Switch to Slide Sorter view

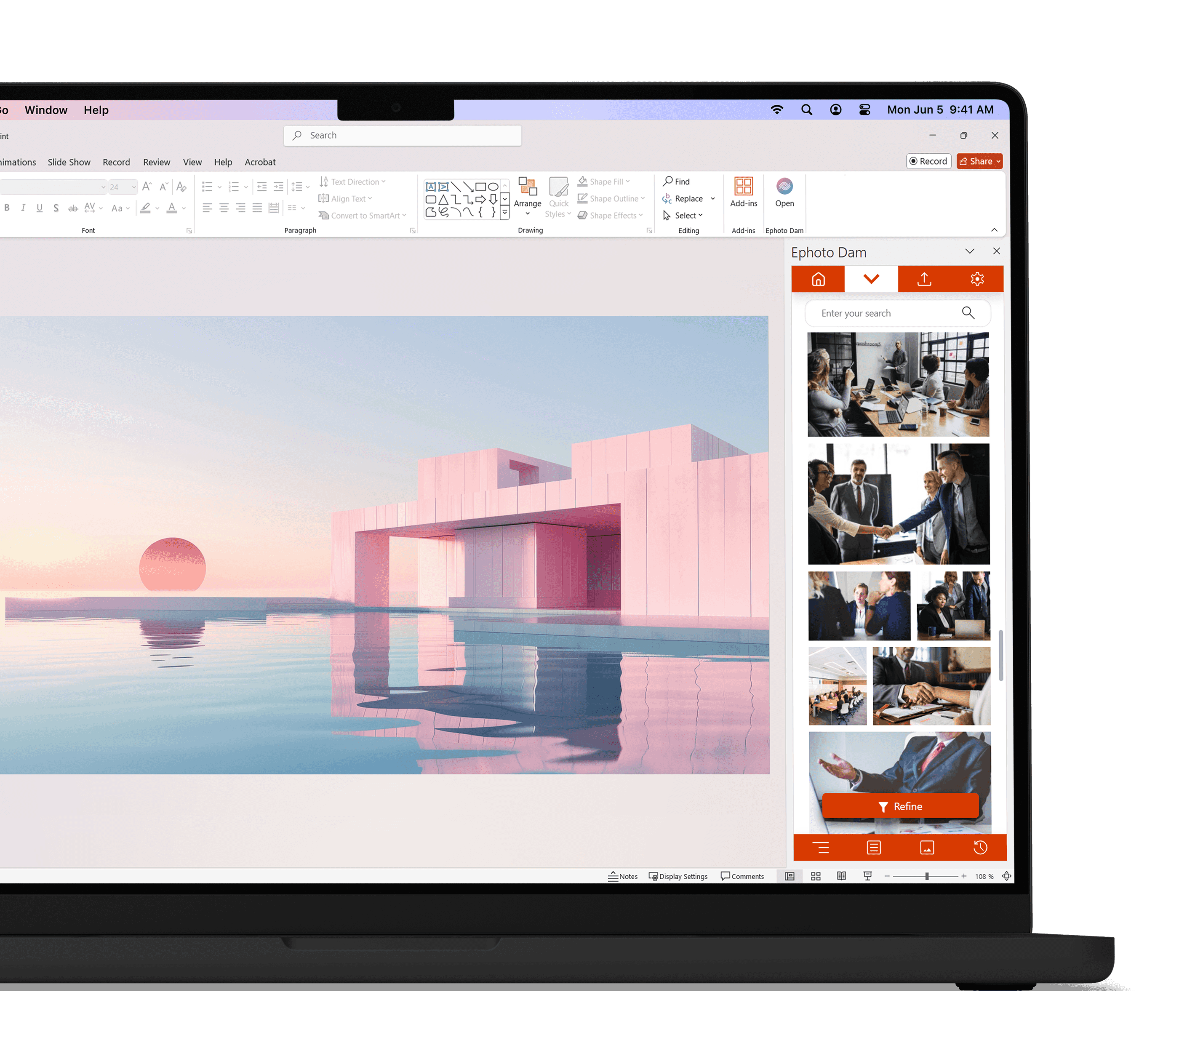(x=816, y=876)
